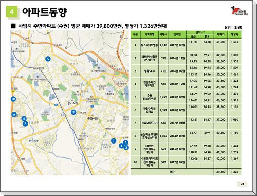Select blue map marker number 6
The width and height of the screenshot is (257, 196).
click(x=14, y=114)
